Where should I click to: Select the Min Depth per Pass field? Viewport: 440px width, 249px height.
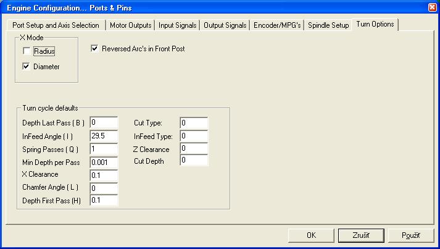[x=104, y=161]
